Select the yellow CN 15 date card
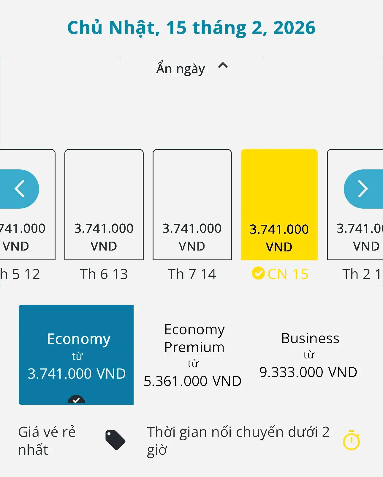This screenshot has height=477, width=383. coord(279,204)
